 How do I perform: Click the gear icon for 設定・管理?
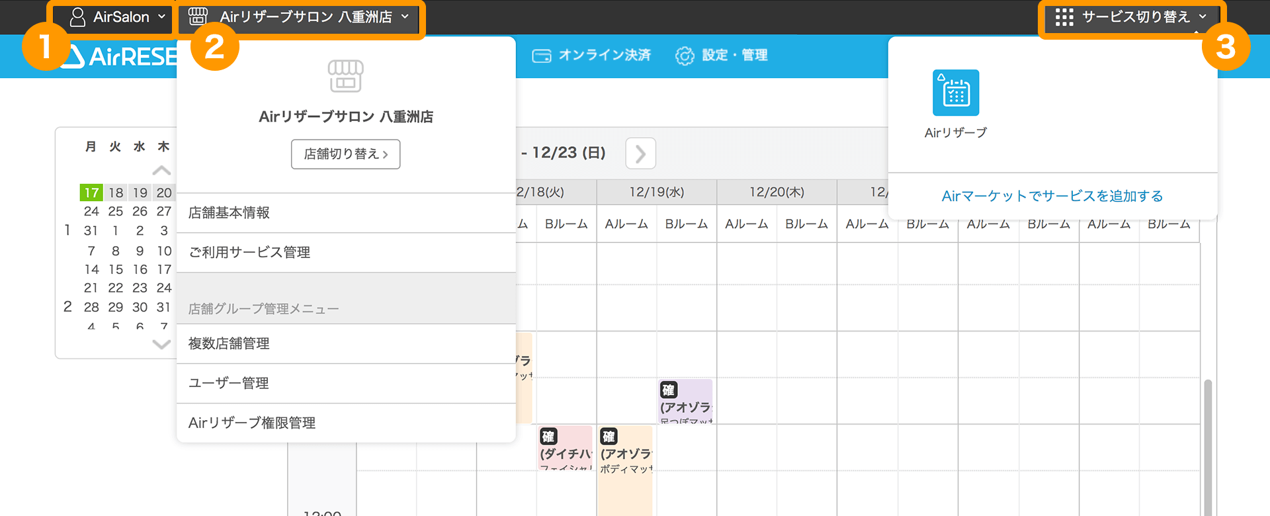pyautogui.click(x=685, y=56)
